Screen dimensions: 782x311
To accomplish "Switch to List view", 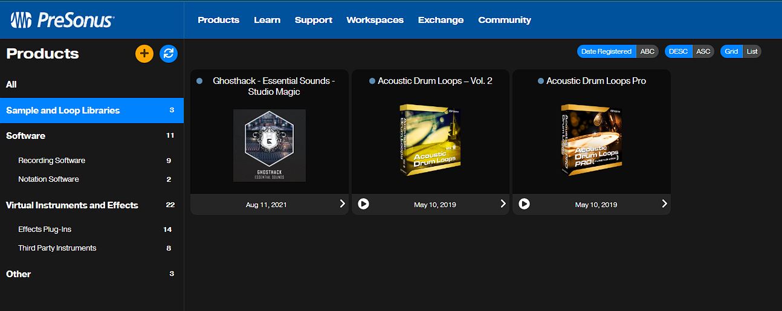I will tap(752, 51).
